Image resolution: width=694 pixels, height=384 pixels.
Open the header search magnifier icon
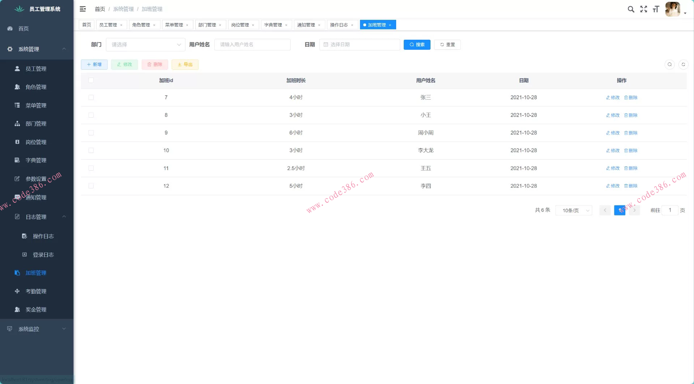click(631, 9)
